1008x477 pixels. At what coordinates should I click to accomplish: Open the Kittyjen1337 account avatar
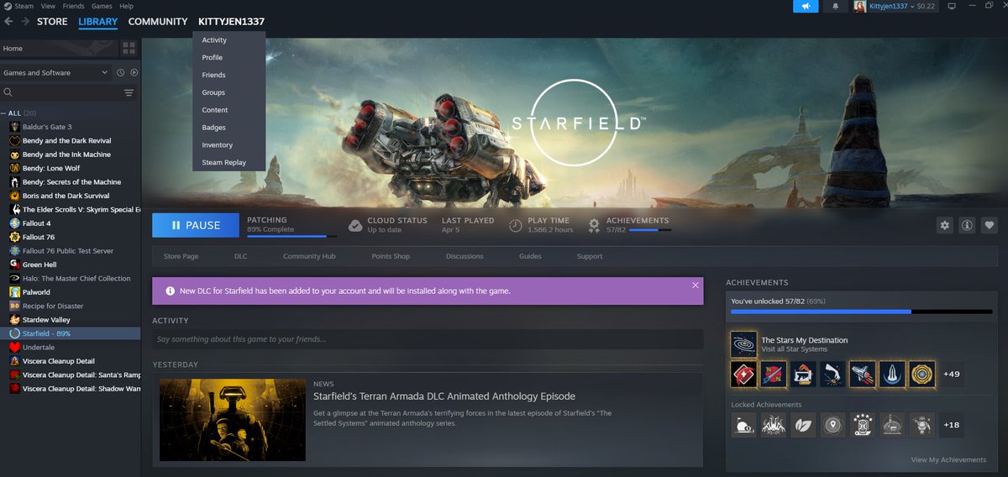[860, 6]
